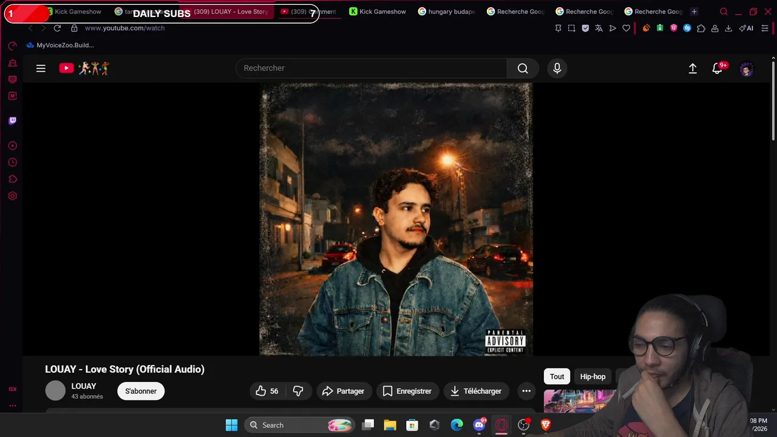The width and height of the screenshot is (777, 437).
Task: Open Discord from the taskbar
Action: point(479,425)
